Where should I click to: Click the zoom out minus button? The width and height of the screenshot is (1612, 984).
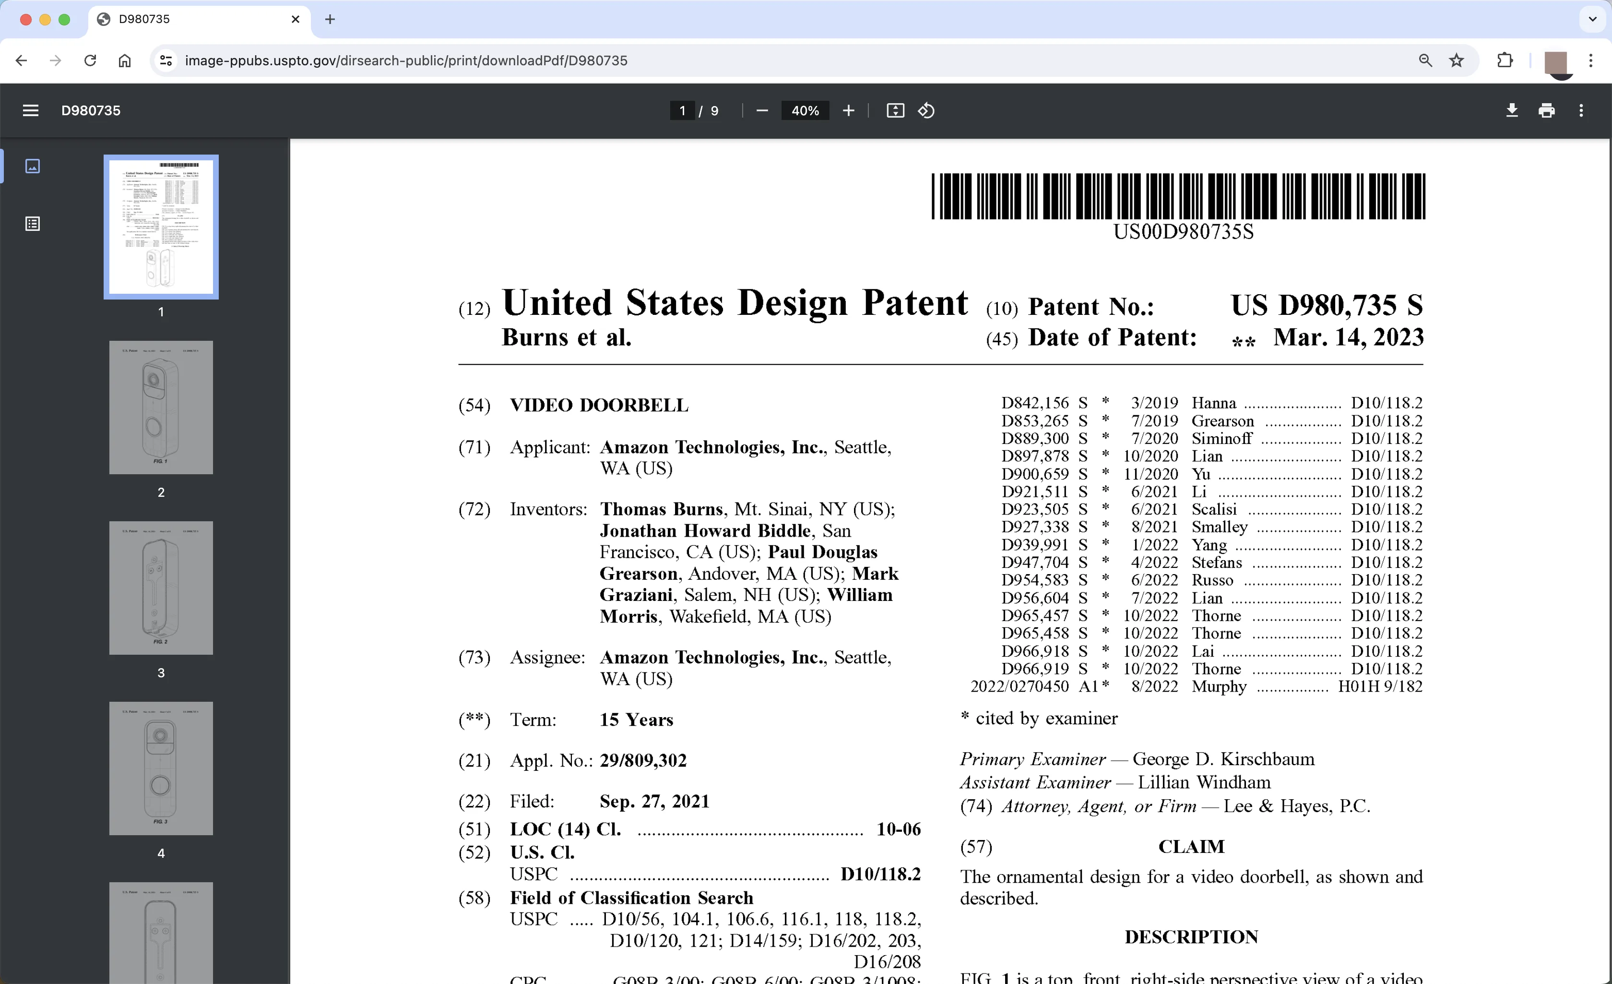point(761,111)
